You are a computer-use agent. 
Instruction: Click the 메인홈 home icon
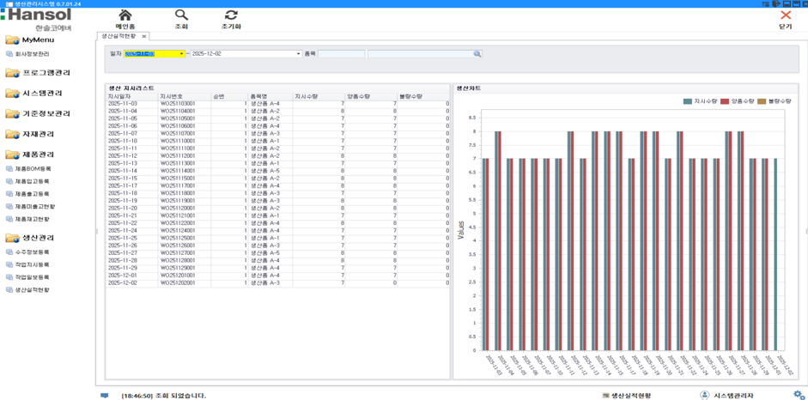pyautogui.click(x=125, y=15)
